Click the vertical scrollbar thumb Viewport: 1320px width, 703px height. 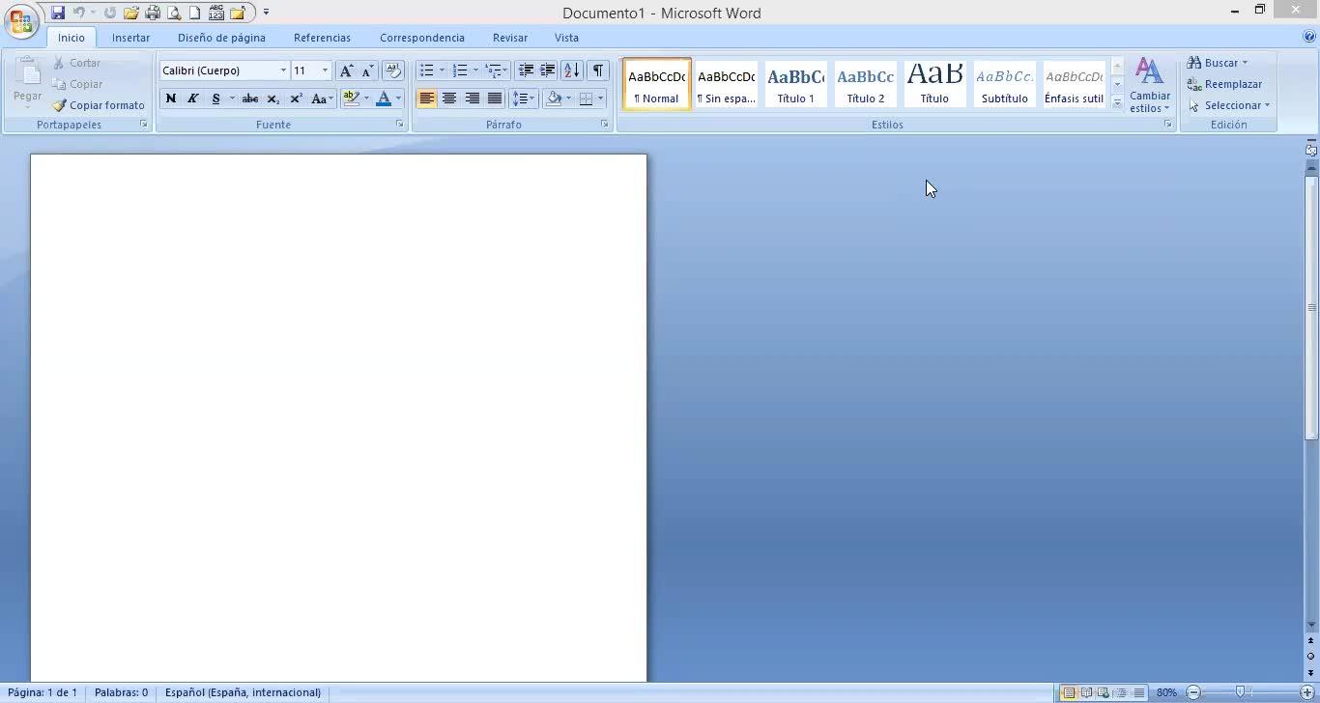click(1311, 307)
